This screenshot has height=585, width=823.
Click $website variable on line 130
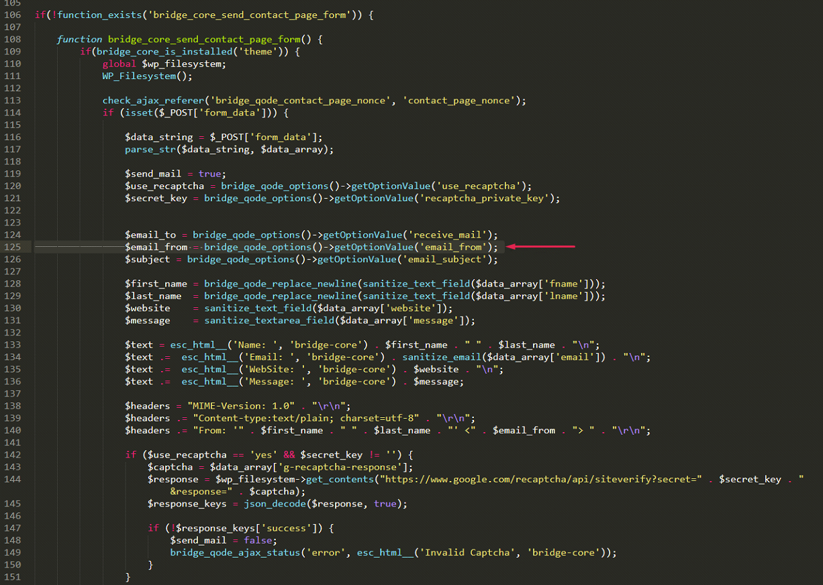click(148, 308)
